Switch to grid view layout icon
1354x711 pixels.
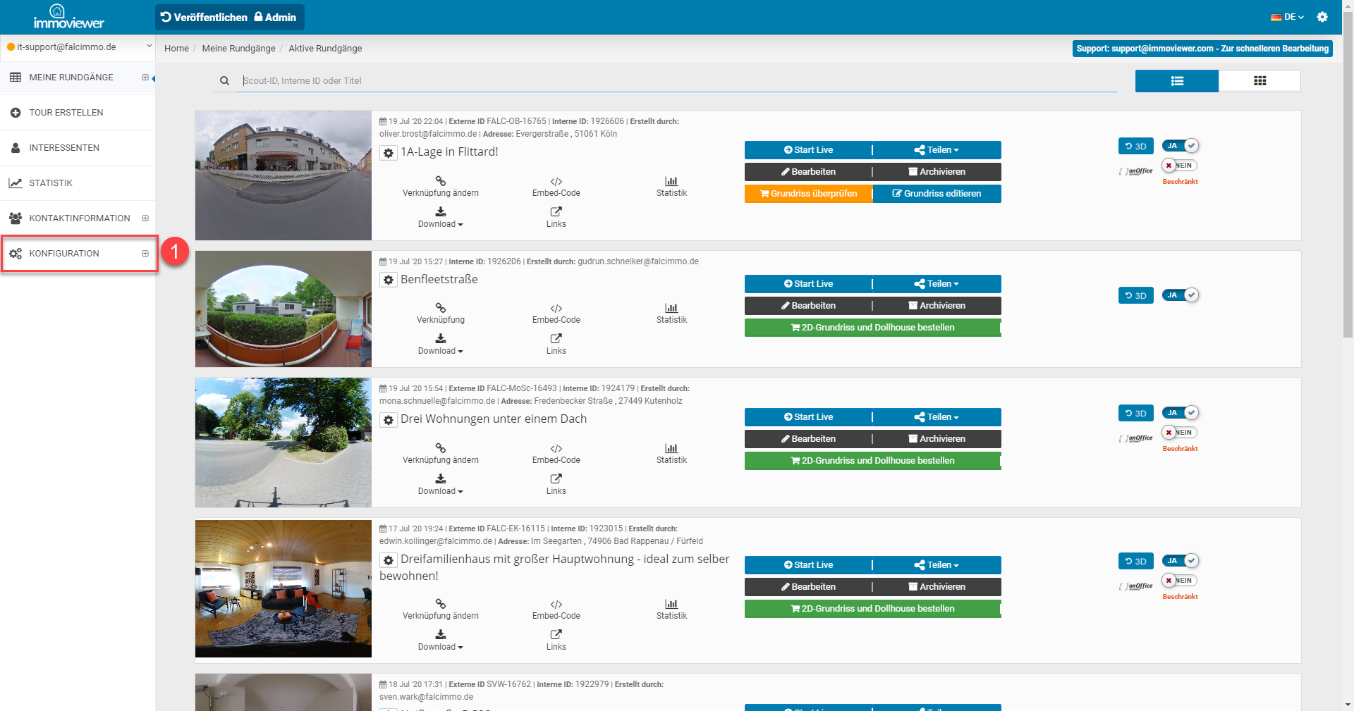[x=1260, y=81]
